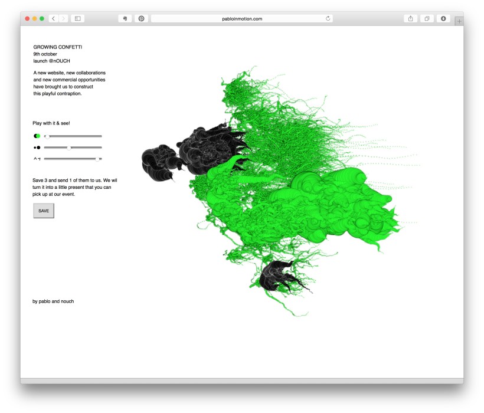The image size is (484, 413).
Task: Click the shape slider handle
Action: pos(97,159)
